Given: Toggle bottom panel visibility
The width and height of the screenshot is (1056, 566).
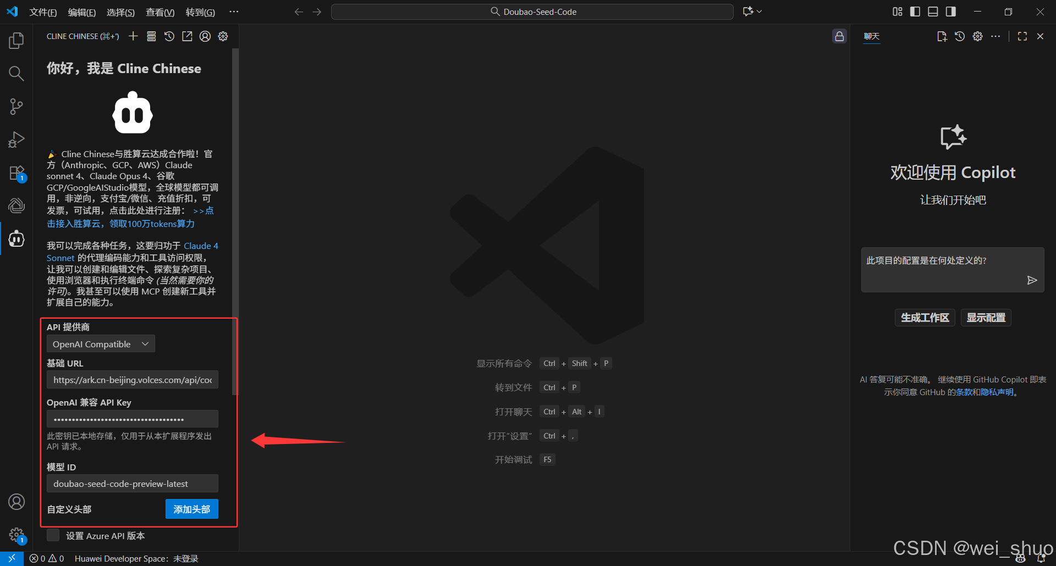Looking at the screenshot, I should (x=933, y=12).
